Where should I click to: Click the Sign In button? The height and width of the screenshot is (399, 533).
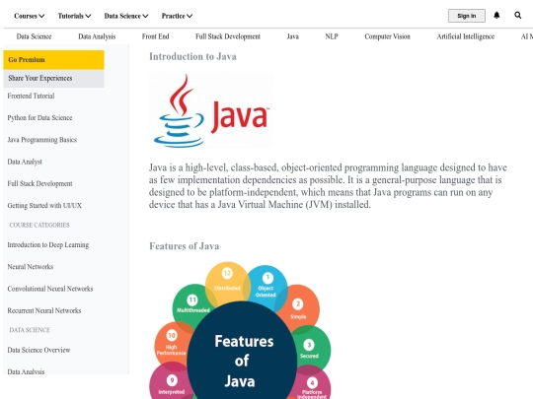click(466, 16)
